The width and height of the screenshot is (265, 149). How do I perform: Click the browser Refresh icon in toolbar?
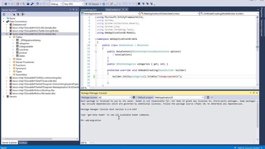coord(104,4)
